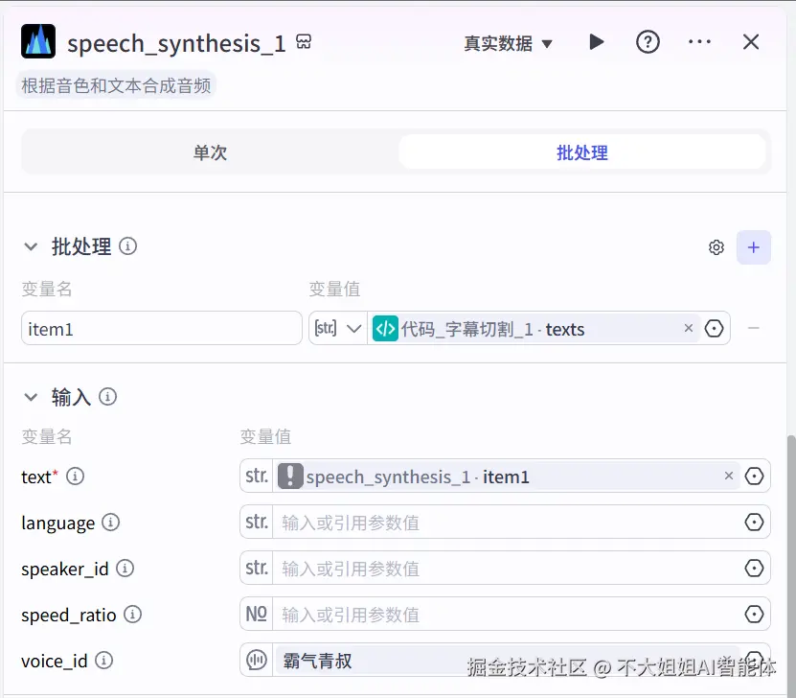796x698 pixels.
Task: Open the reference picker for language field
Action: [x=756, y=523]
